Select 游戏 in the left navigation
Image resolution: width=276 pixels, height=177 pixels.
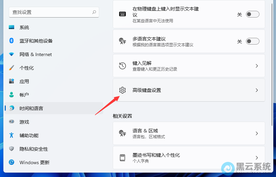pyautogui.click(x=24, y=122)
